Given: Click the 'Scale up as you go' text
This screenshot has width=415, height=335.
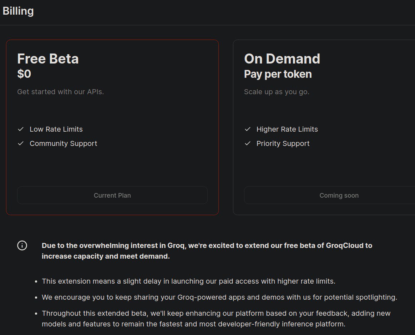Looking at the screenshot, I should tap(277, 92).
